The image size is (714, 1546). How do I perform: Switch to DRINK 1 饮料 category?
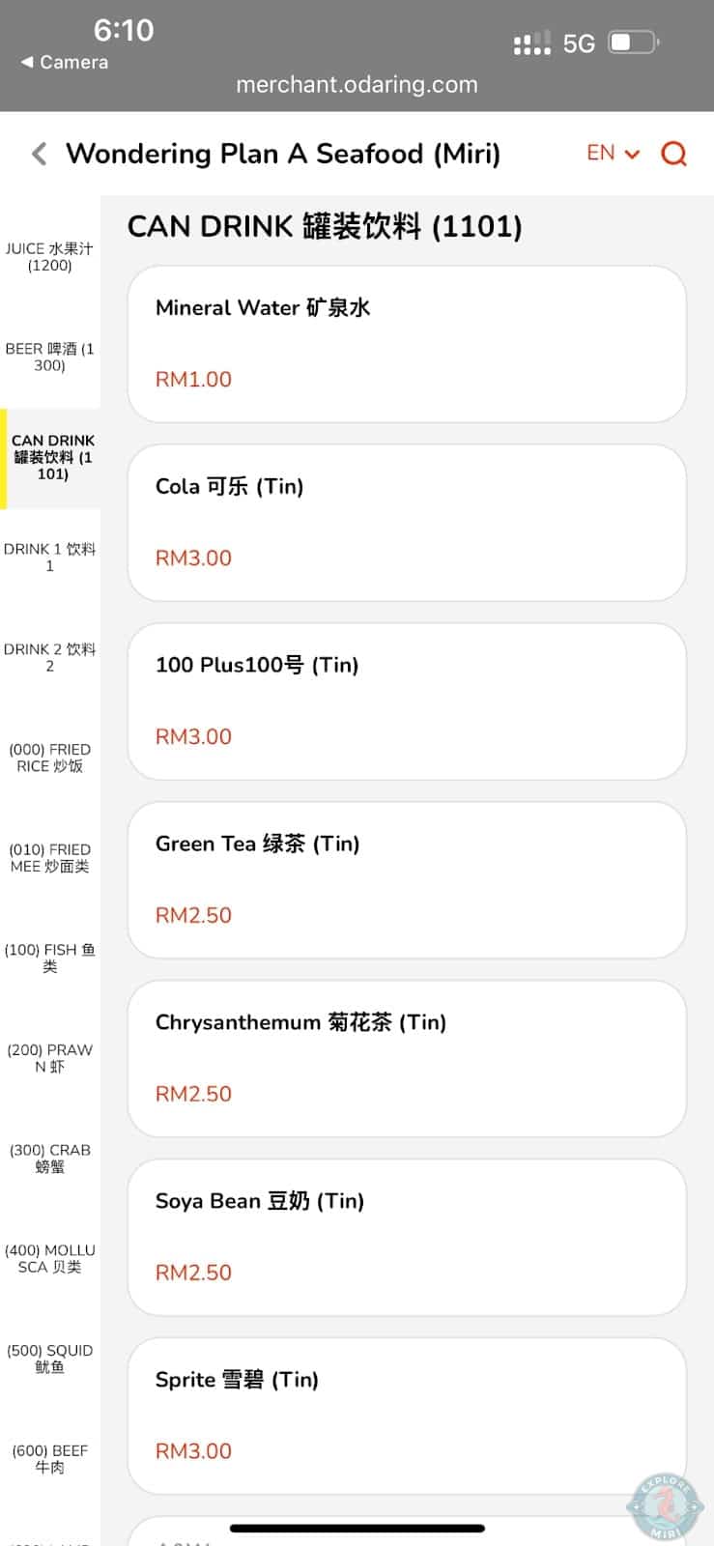pyautogui.click(x=49, y=558)
